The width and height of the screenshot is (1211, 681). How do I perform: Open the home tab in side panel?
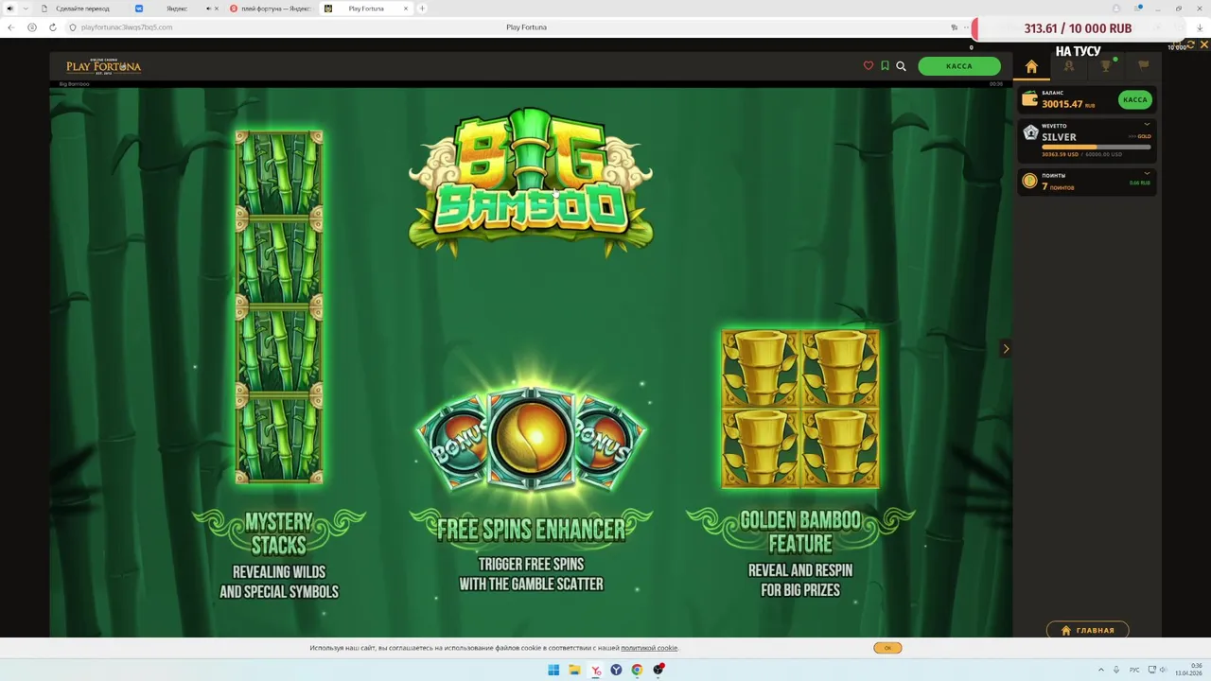[x=1031, y=66]
